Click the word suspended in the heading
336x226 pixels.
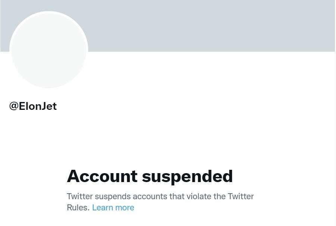(x=188, y=177)
